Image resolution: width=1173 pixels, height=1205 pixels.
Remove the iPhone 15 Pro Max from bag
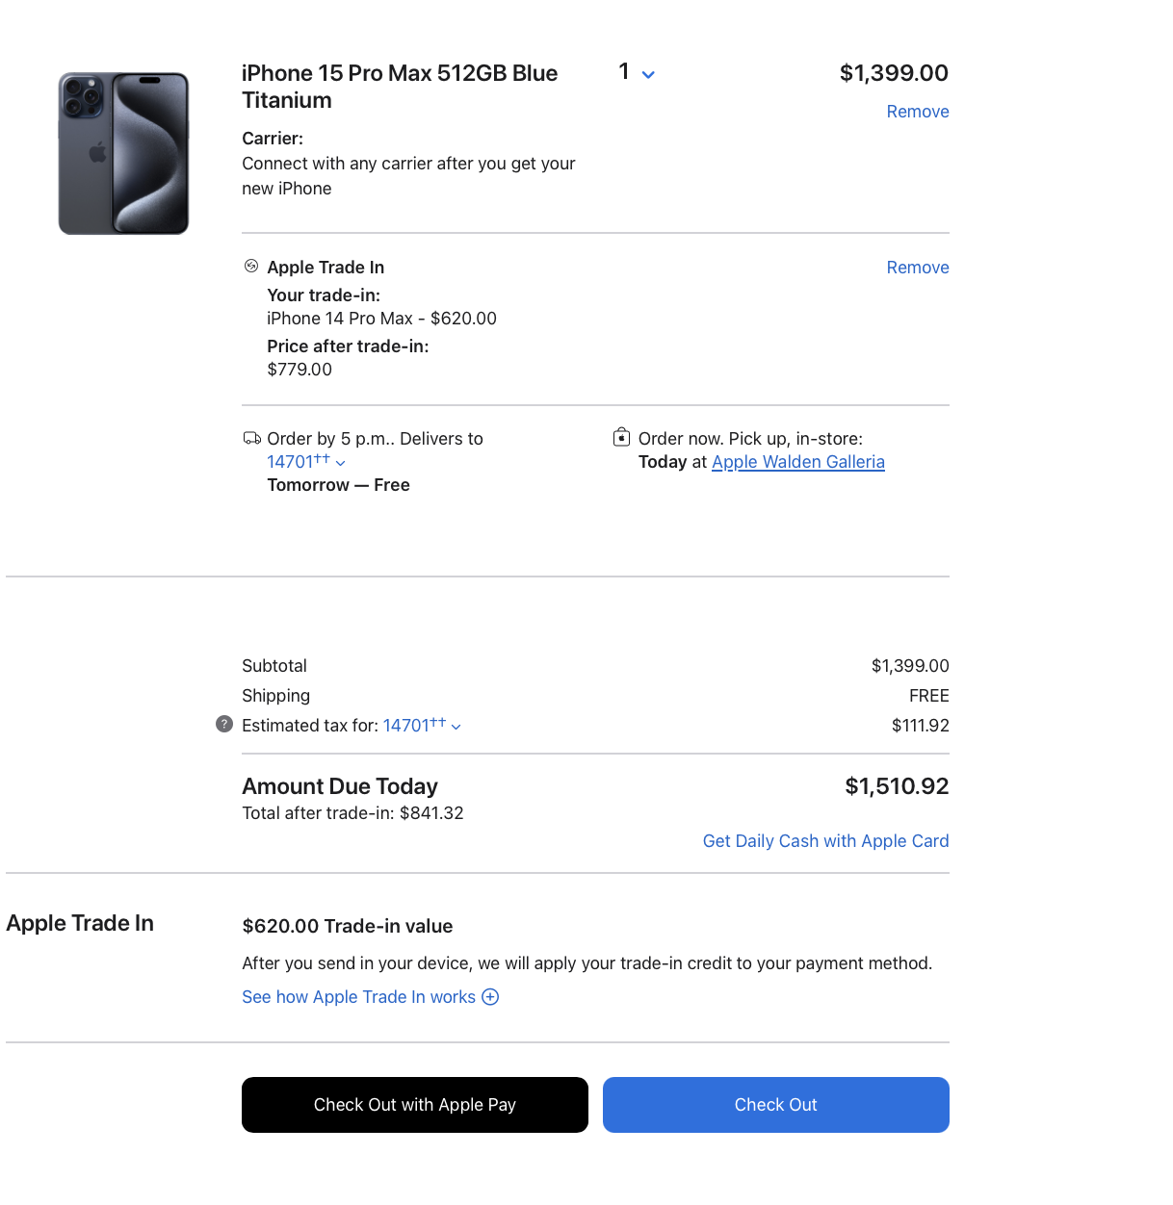[917, 112]
